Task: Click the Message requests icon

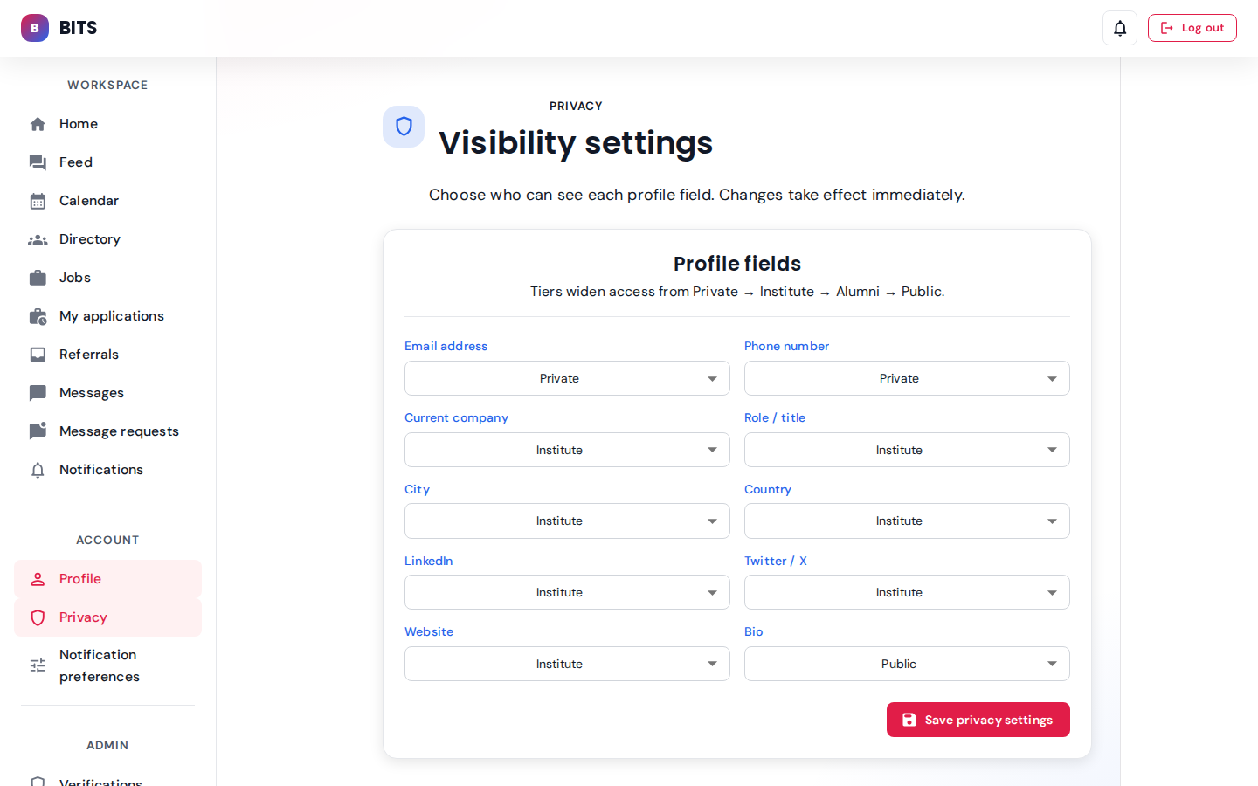Action: (38, 431)
